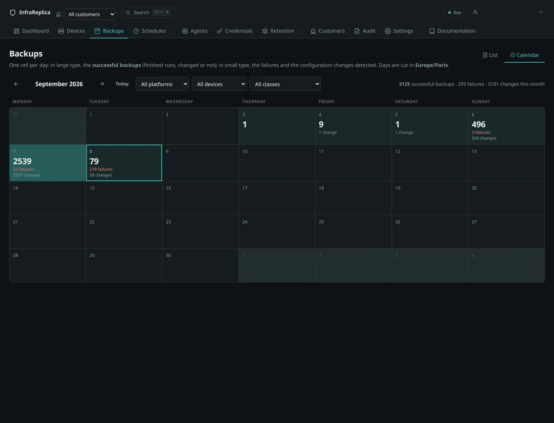Click the 'Backups' page heading
Viewport: 554px width, 423px height.
pos(26,54)
